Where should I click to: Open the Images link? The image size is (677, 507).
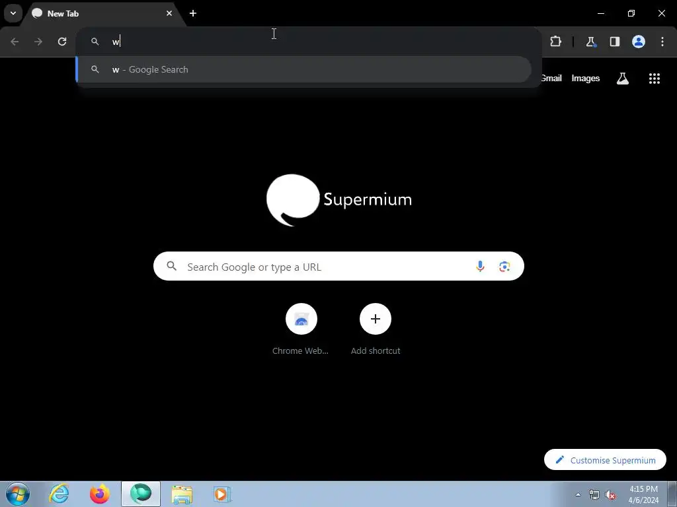click(586, 78)
